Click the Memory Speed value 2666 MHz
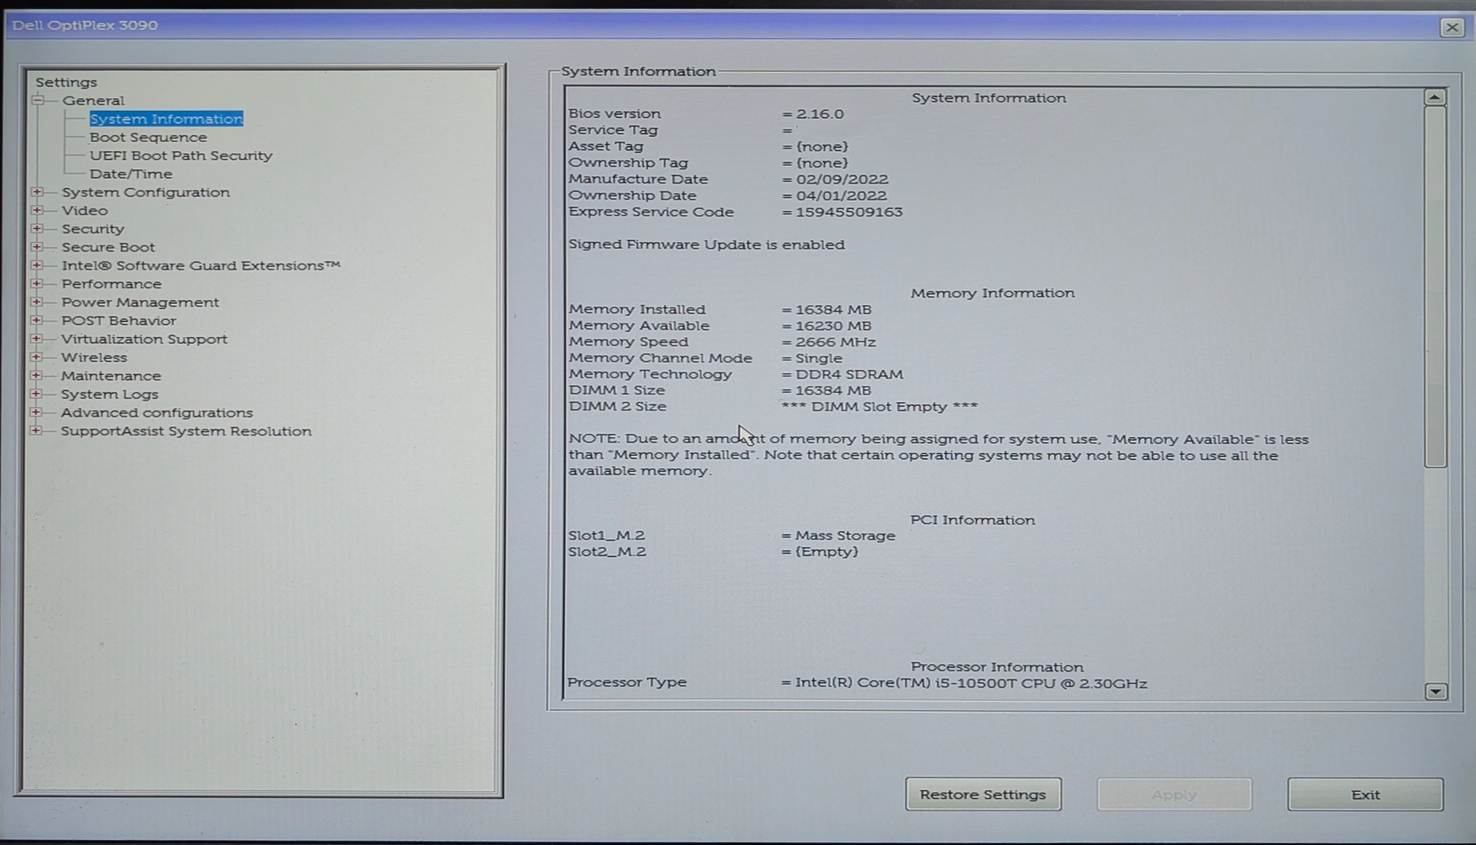 836,342
